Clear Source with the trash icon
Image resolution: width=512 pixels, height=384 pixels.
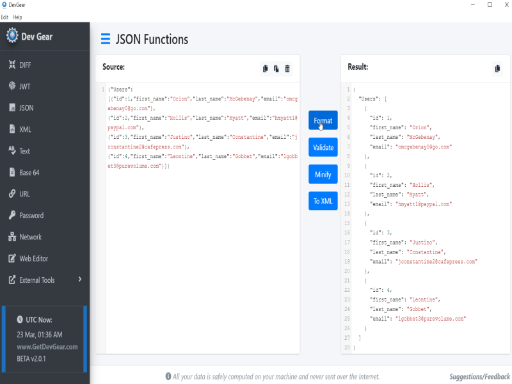(x=287, y=68)
